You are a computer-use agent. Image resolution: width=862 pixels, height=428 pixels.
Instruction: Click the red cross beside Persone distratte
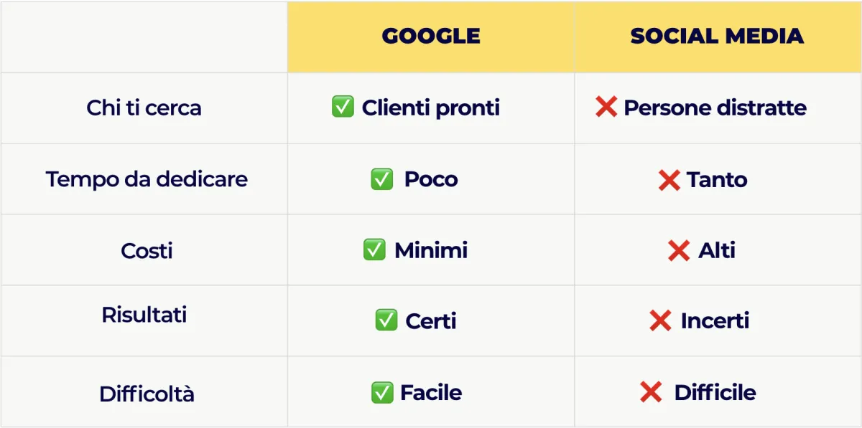(x=606, y=108)
